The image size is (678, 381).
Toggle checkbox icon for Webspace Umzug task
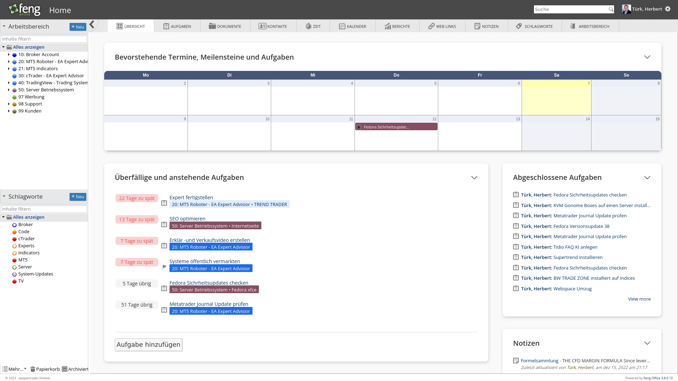(516, 289)
